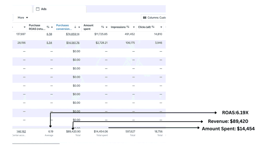Open Clicks (all) column options caret
This screenshot has width=266, height=149.
click(x=161, y=27)
